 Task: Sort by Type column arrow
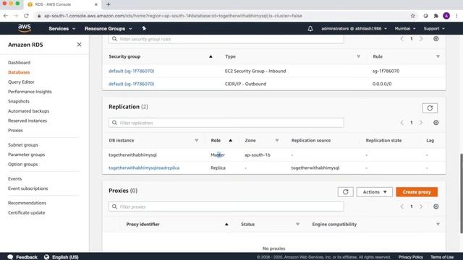pyautogui.click(x=358, y=56)
